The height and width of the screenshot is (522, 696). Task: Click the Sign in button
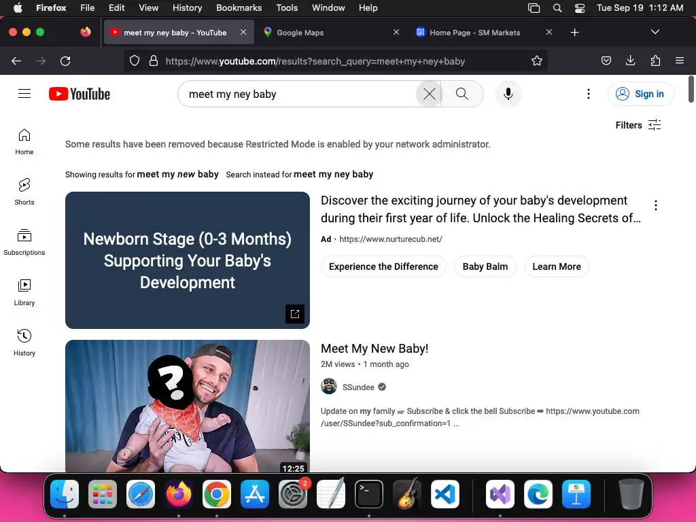pos(641,94)
